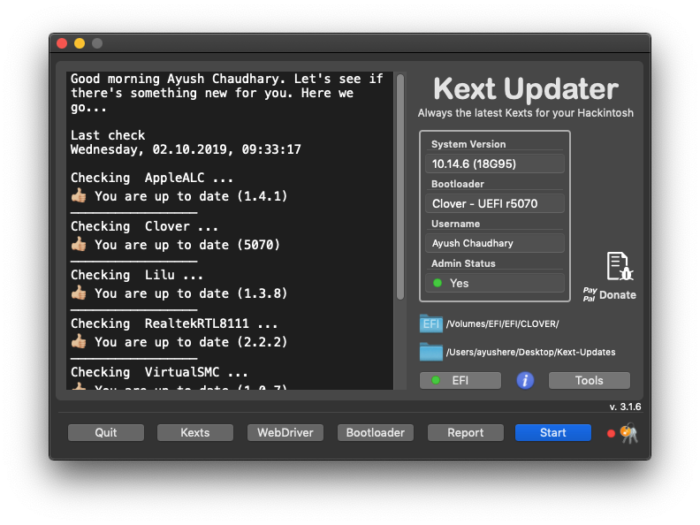The width and height of the screenshot is (700, 525).
Task: Open the Bootloader section
Action: [376, 432]
